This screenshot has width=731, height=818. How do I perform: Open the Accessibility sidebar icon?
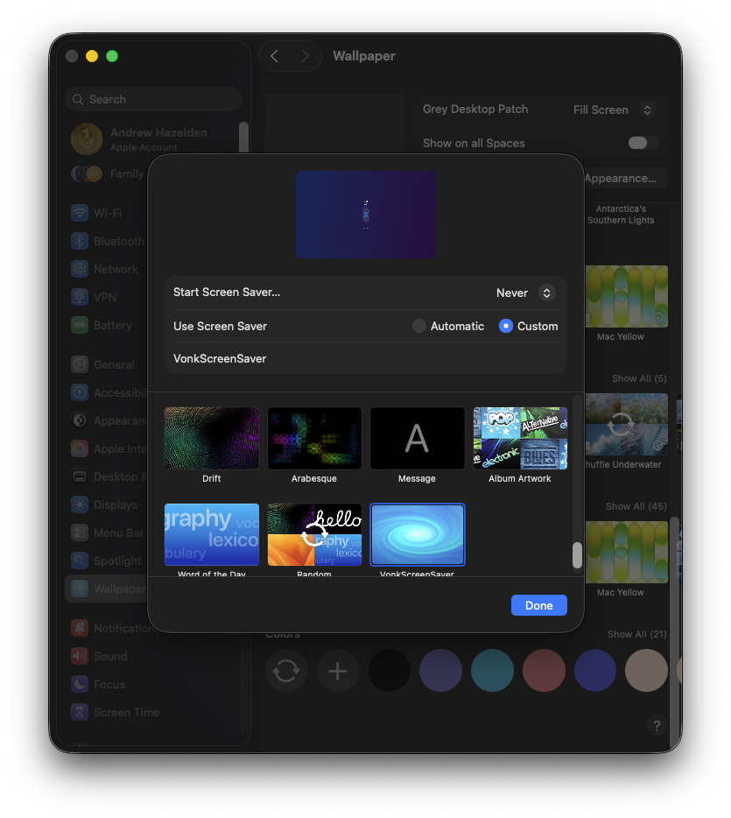click(x=80, y=392)
